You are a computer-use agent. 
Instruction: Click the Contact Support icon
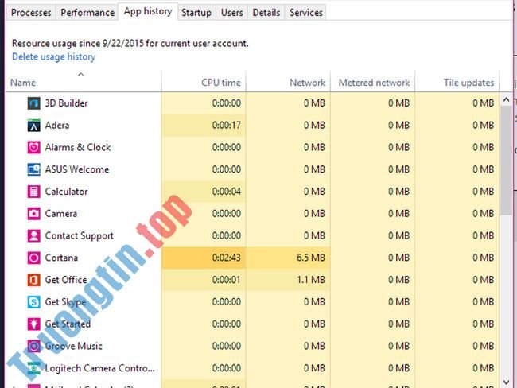pyautogui.click(x=33, y=235)
